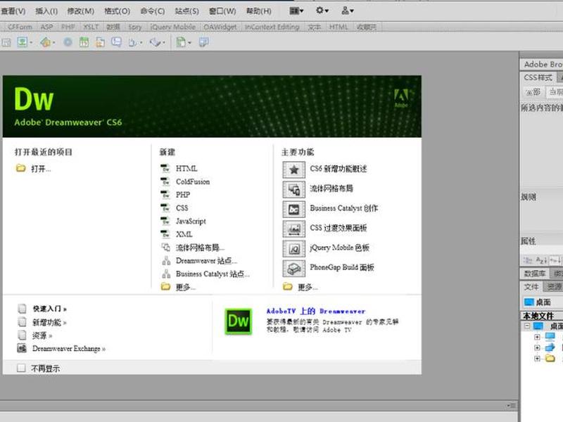563x422 pixels.
Task: Show category view in CSS properties pane
Action: 528,260
